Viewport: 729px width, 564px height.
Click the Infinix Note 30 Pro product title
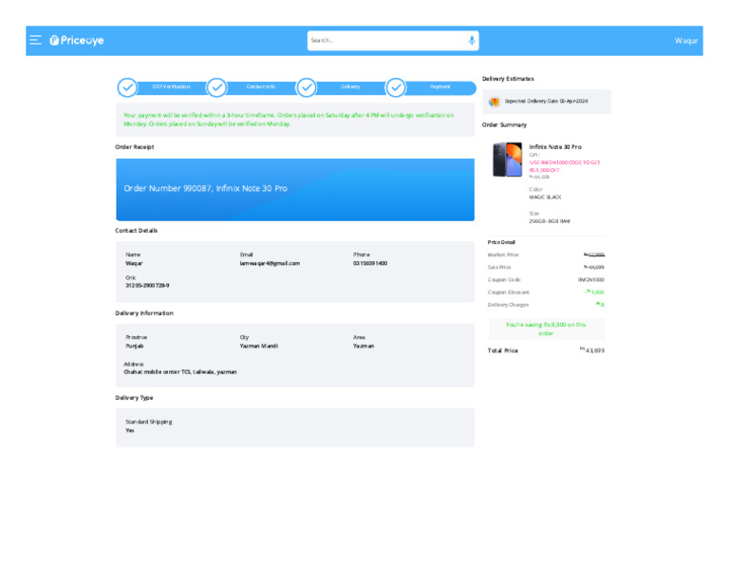[x=555, y=147]
